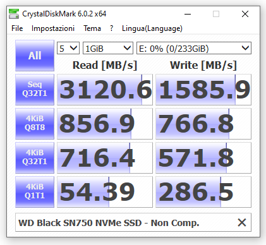
Task: Minimize the CrystalDiskMark window
Action: point(188,14)
